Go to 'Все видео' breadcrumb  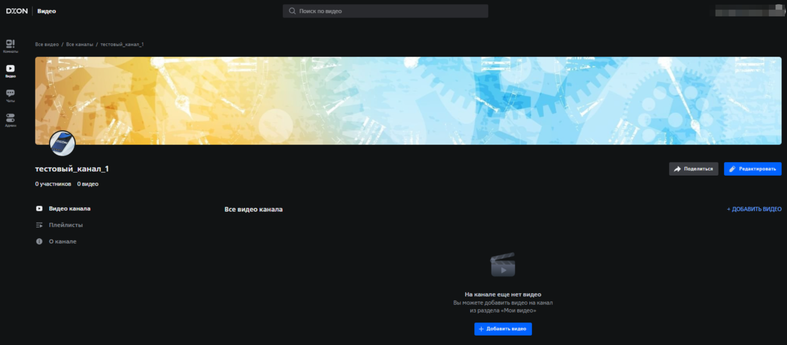click(x=47, y=44)
